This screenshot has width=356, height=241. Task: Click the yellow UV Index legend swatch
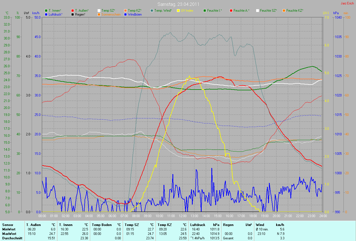178,11
